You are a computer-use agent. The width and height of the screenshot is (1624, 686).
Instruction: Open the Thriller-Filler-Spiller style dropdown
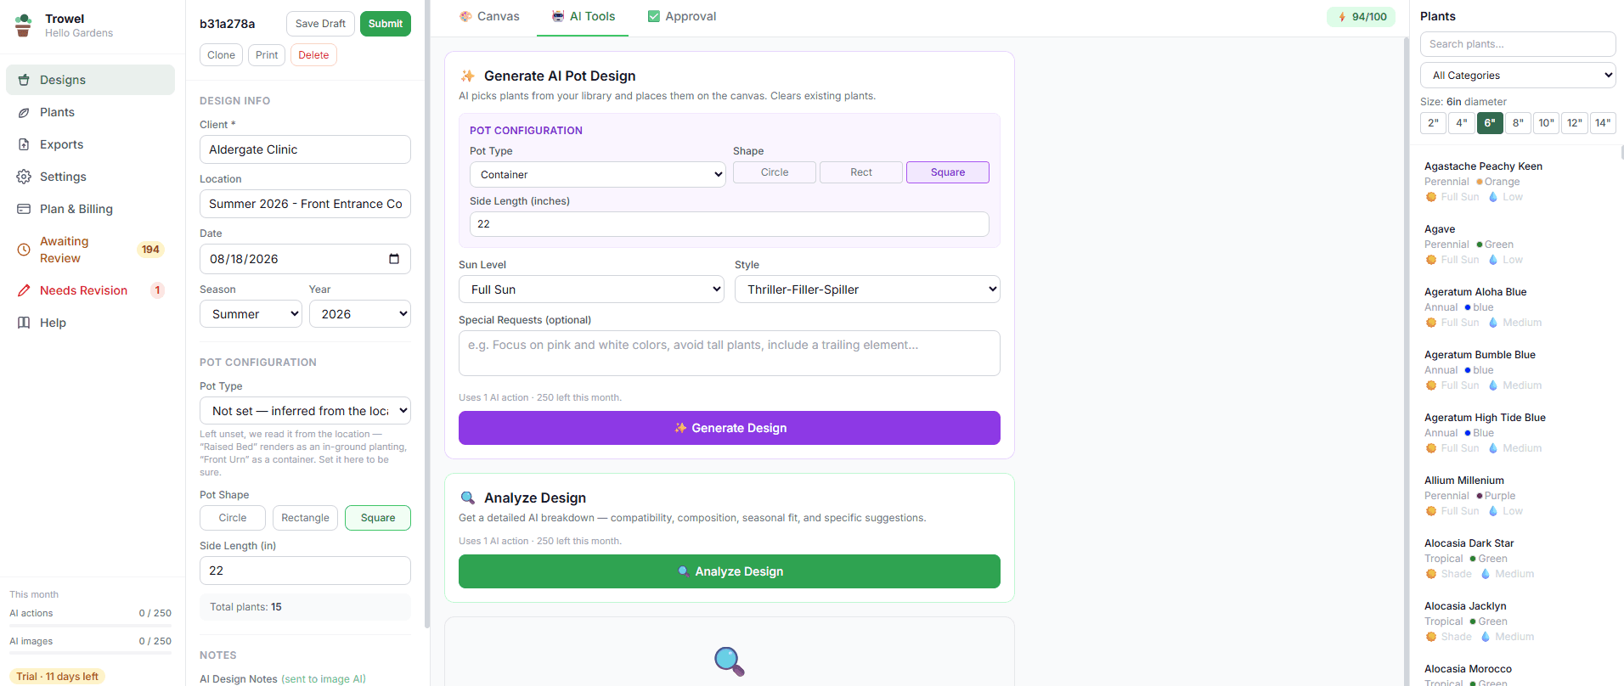coord(867,290)
